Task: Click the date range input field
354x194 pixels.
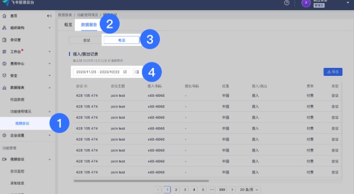Action: pyautogui.click(x=101, y=72)
